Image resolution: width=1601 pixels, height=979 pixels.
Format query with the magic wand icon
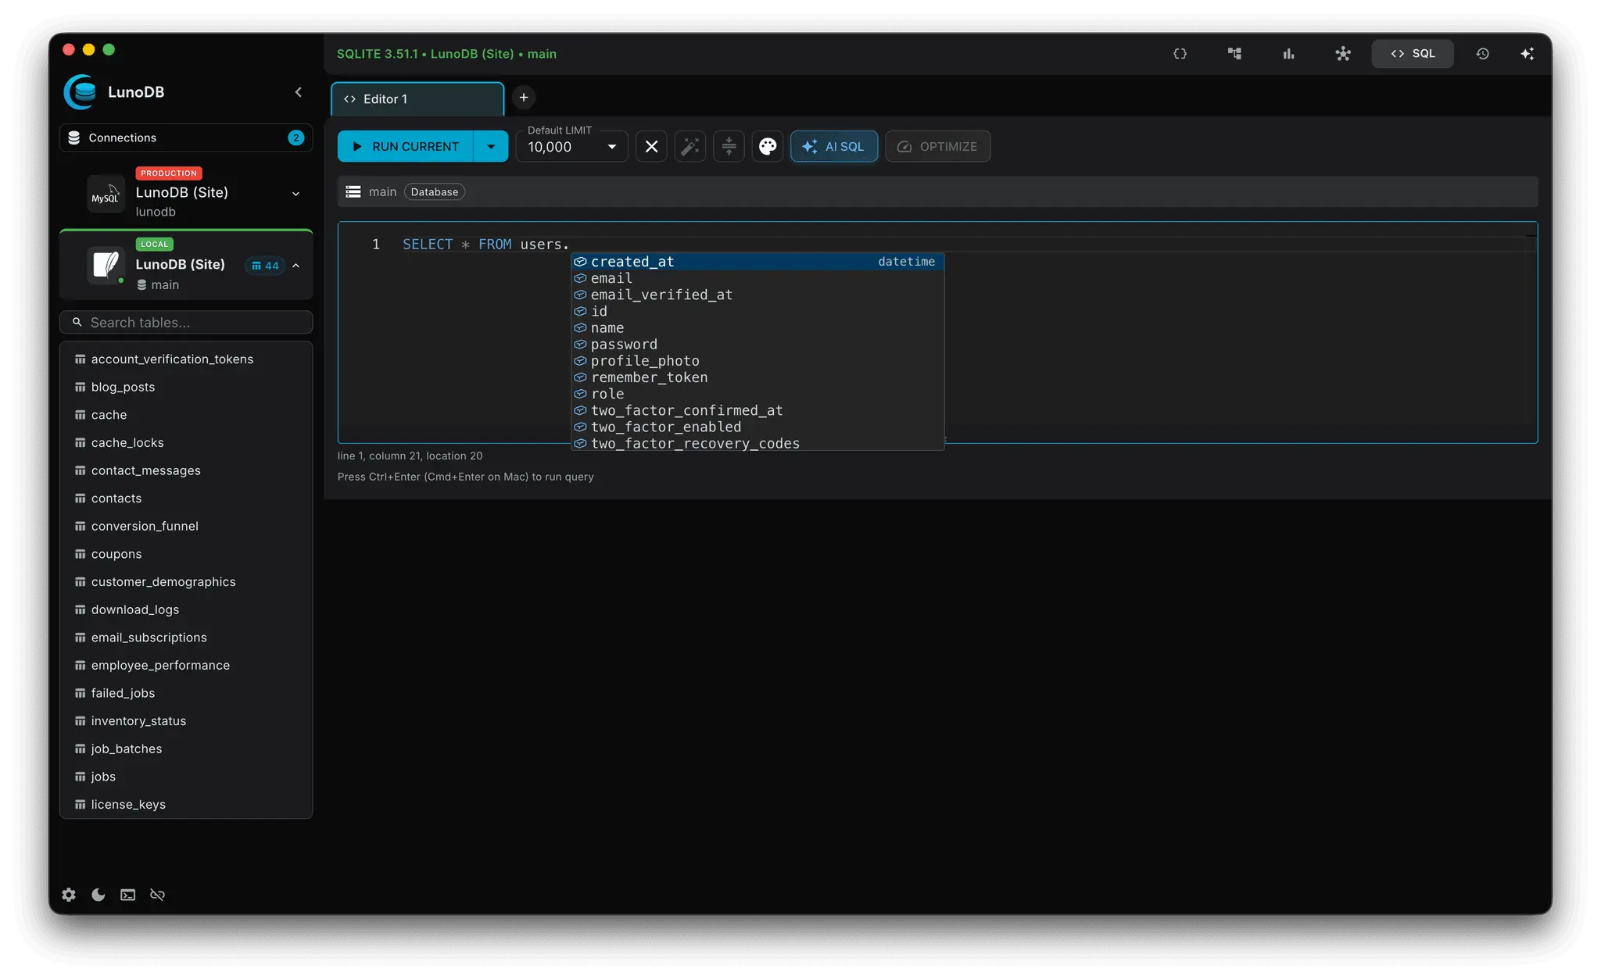(689, 146)
